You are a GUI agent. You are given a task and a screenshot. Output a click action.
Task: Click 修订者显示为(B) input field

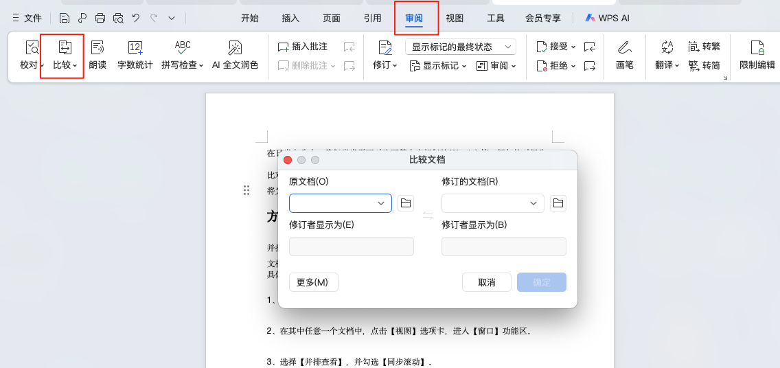pos(504,246)
